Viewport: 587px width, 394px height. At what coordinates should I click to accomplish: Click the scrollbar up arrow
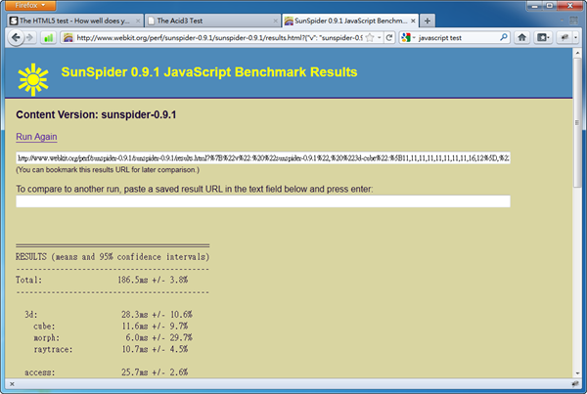577,54
